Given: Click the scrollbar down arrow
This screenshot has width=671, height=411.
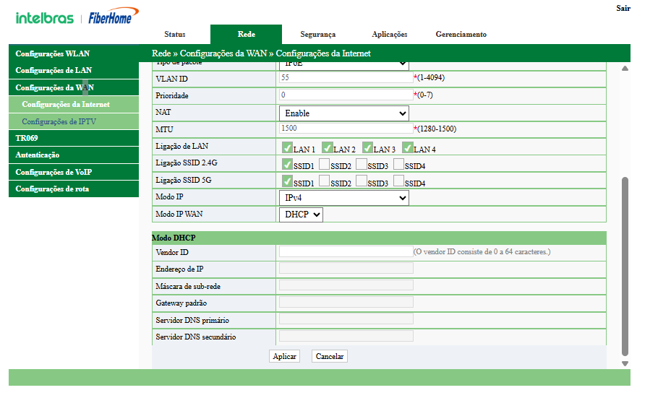Looking at the screenshot, I should (625, 363).
